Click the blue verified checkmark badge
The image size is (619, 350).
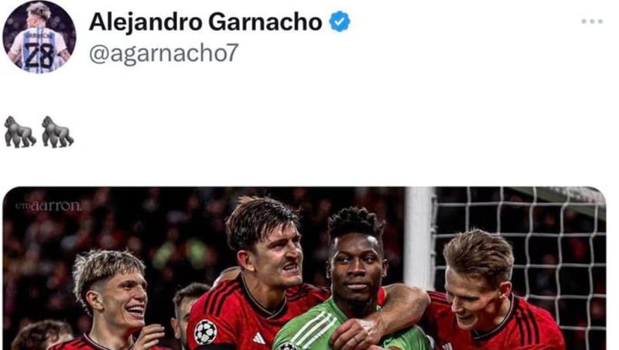tap(340, 22)
